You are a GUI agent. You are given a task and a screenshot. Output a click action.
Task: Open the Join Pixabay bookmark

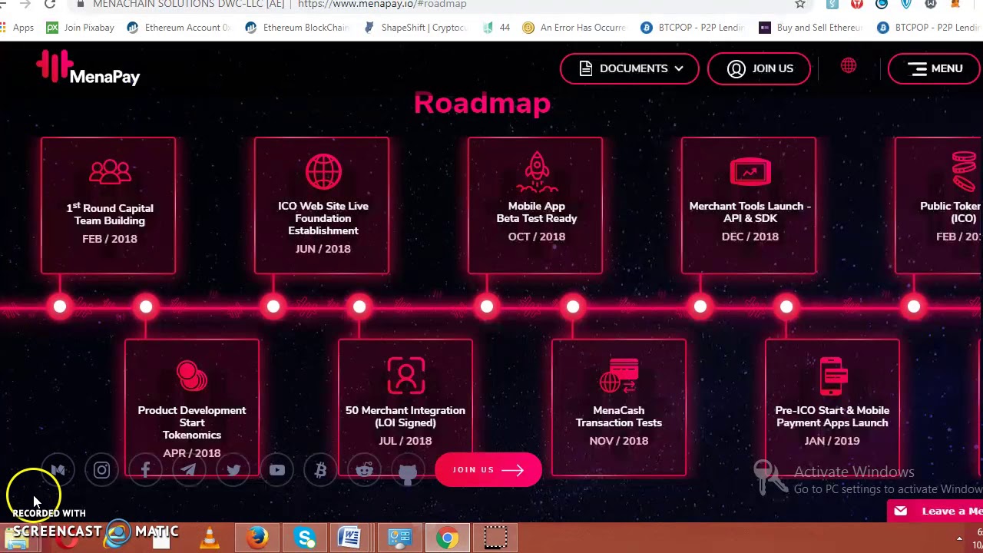click(81, 28)
